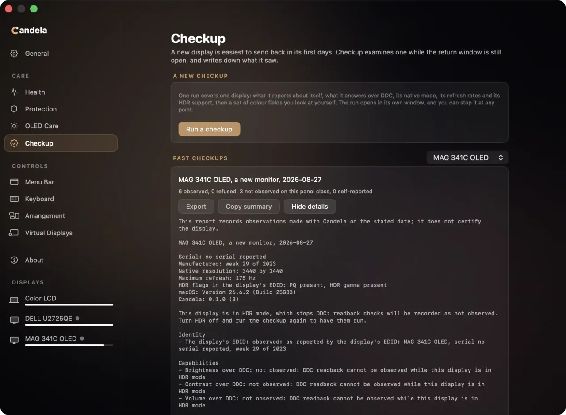Click the 'Candela: 0.1.0 (3)' version line
Screen dimensions: 566x415
click(x=209, y=299)
